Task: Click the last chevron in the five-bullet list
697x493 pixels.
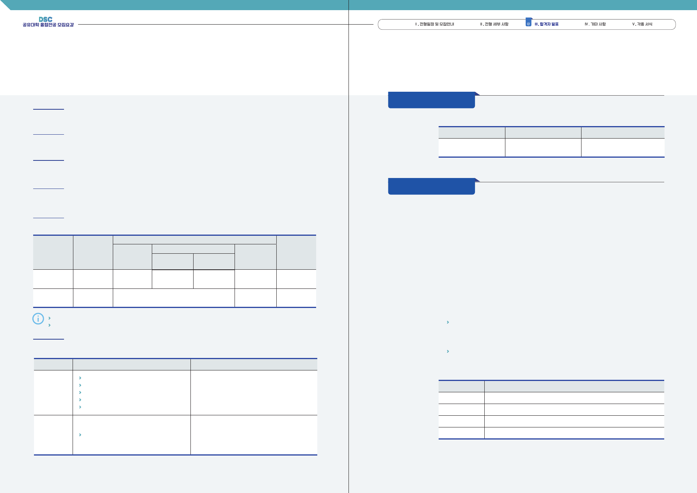Action: (80, 407)
